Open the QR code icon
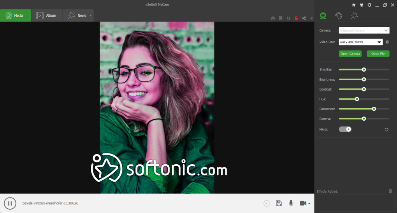Screen dimensions: 397x213 pos(281,18)
